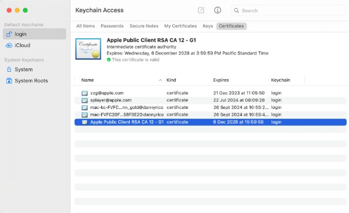Click certificate icon of mac-FVFC20F row
The image size is (349, 213).
[85, 115]
